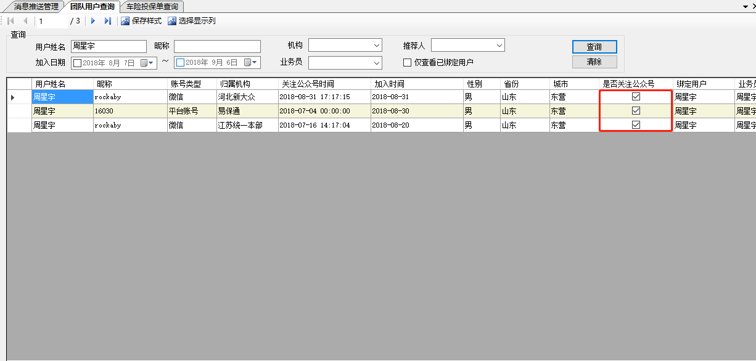Click the 保存样式 toolbar item
756x361 pixels.
141,21
